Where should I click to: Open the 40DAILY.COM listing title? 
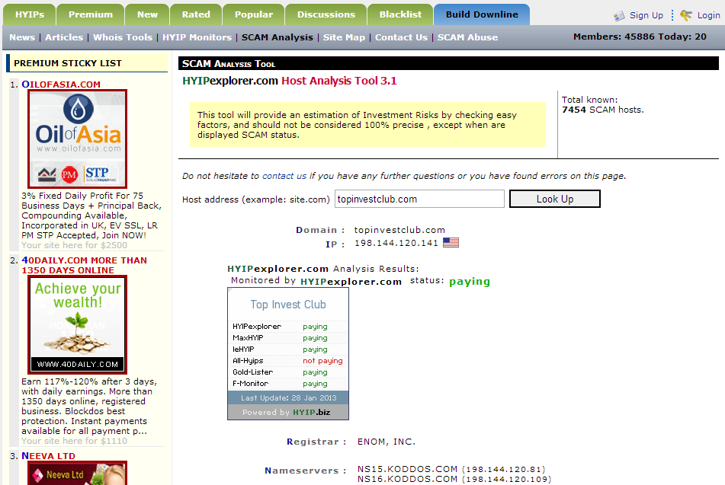(x=84, y=265)
